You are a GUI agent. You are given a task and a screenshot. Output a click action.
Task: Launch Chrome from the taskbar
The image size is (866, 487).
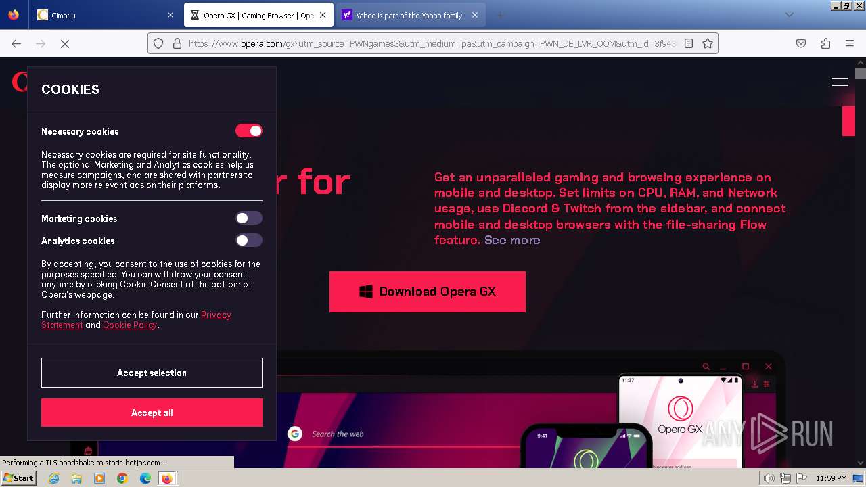(122, 478)
